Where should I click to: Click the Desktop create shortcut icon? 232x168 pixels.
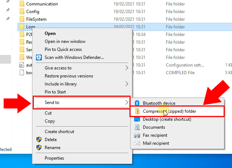(x=137, y=119)
